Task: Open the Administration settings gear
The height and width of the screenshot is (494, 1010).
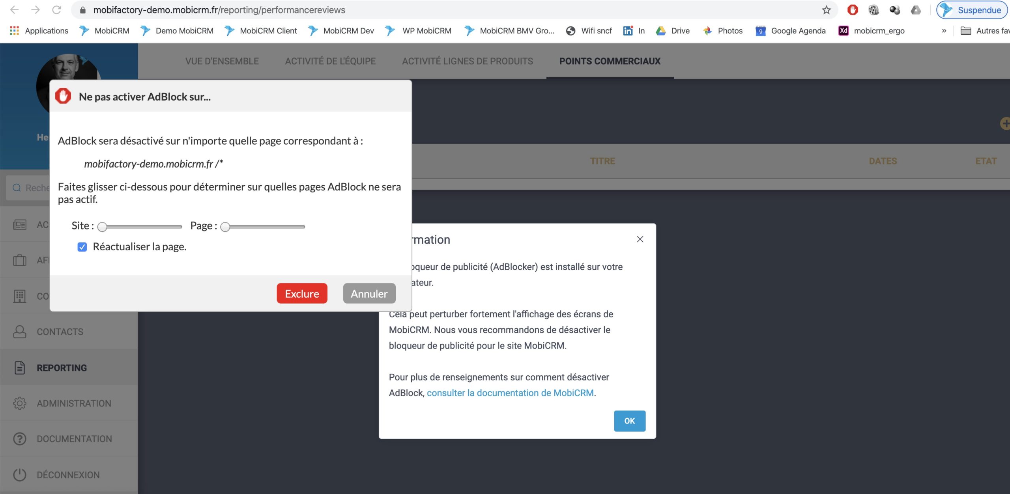Action: [x=20, y=403]
